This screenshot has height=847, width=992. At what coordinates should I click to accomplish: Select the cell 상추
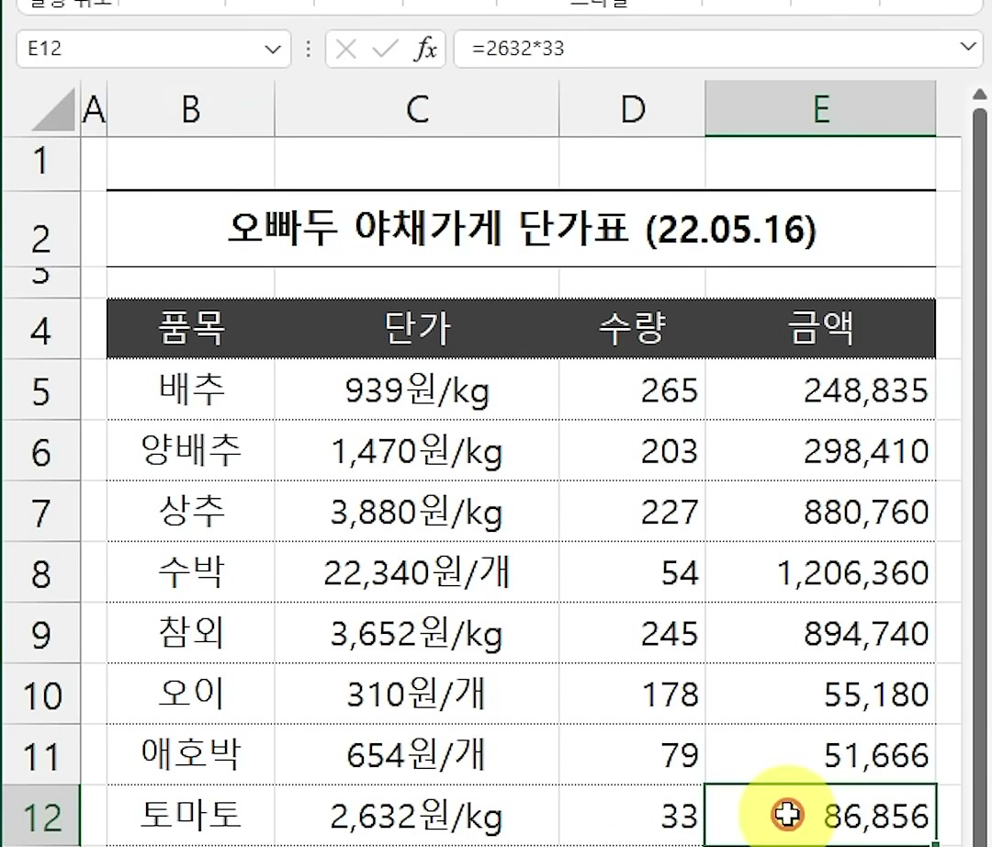(x=190, y=511)
